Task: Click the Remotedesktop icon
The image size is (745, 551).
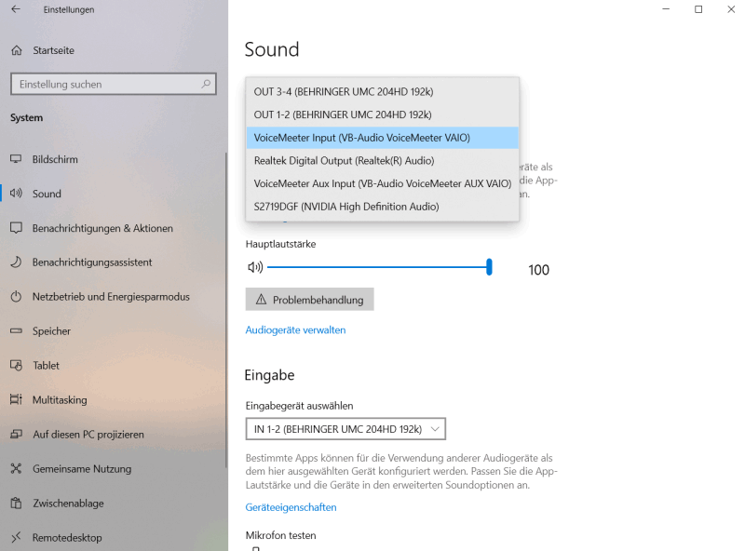Action: (16, 537)
